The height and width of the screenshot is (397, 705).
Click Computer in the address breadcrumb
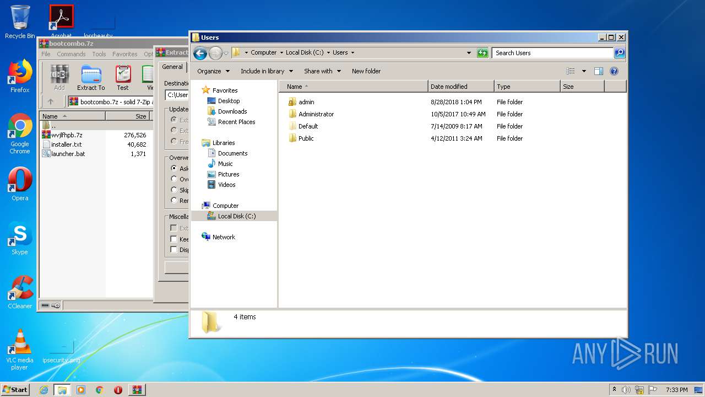point(263,53)
